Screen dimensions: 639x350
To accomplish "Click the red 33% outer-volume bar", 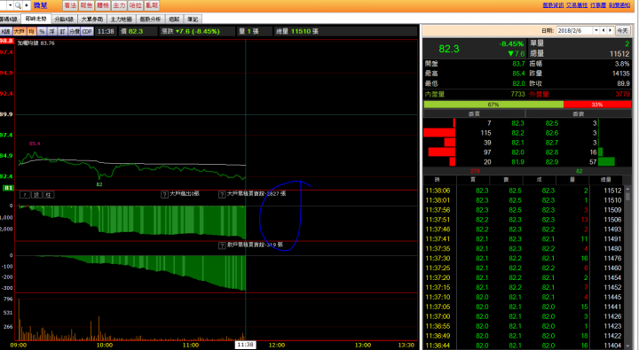I will click(x=597, y=105).
